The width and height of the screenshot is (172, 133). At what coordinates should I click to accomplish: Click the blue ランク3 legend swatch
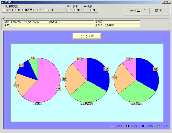[x=143, y=126]
